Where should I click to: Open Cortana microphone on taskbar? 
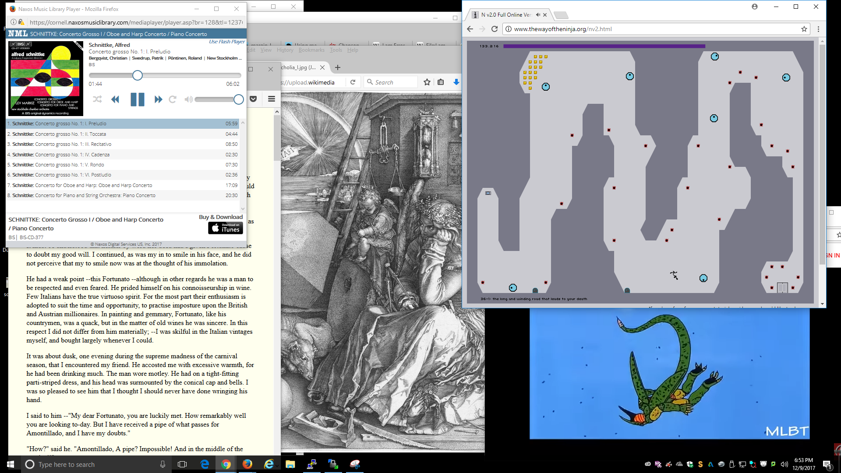coord(163,464)
